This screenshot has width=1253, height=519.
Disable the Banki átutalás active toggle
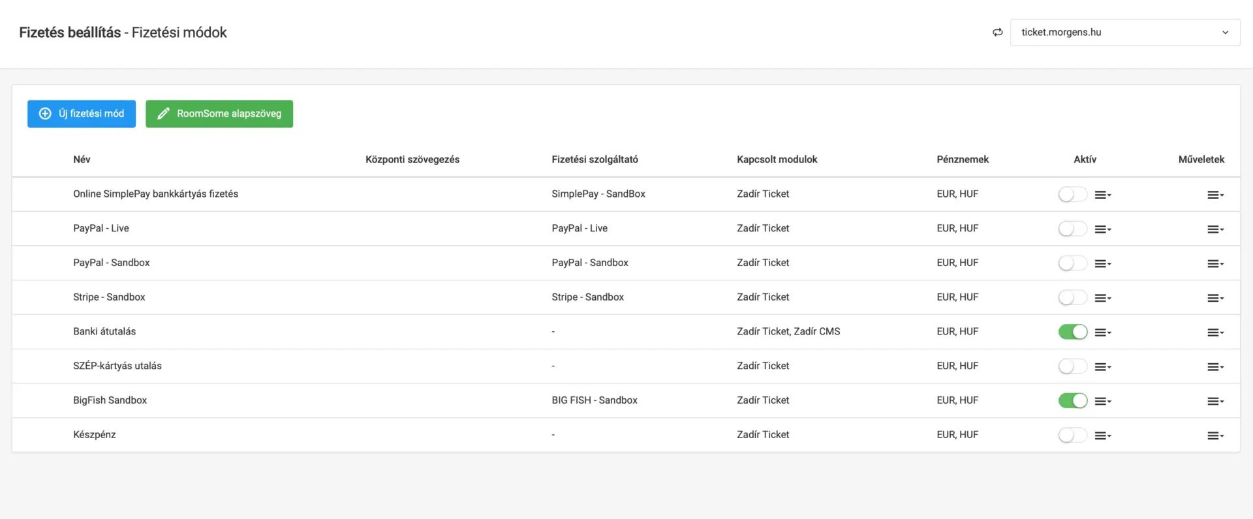click(1072, 332)
